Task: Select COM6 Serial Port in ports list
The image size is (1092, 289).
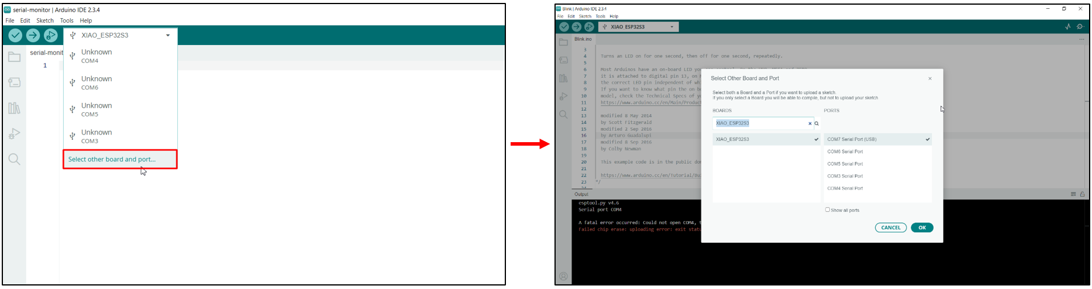Action: coord(877,152)
